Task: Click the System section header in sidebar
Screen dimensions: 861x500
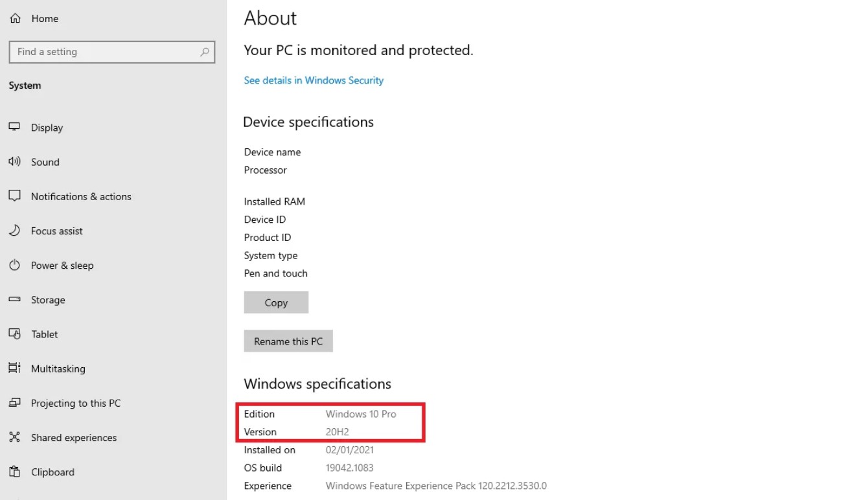Action: coord(25,85)
